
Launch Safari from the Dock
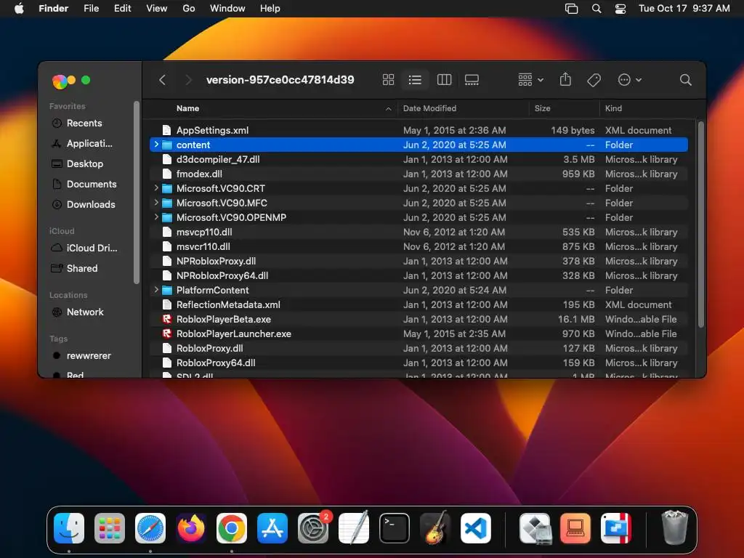click(150, 527)
